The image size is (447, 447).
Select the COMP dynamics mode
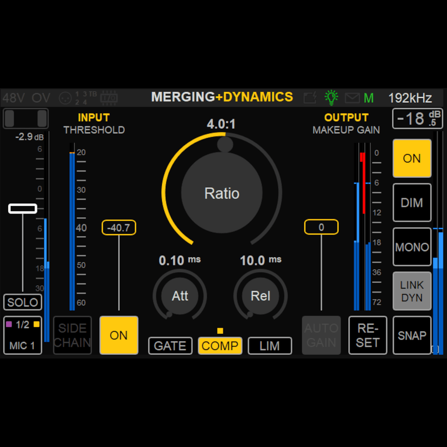(x=220, y=346)
